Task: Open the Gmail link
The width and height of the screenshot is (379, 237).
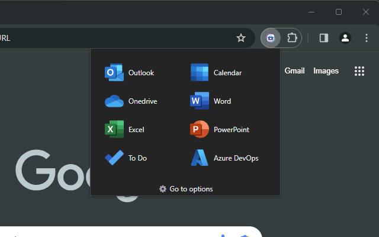Action: 294,71
